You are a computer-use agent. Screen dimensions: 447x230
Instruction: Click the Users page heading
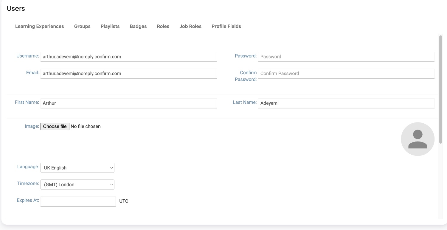[16, 8]
